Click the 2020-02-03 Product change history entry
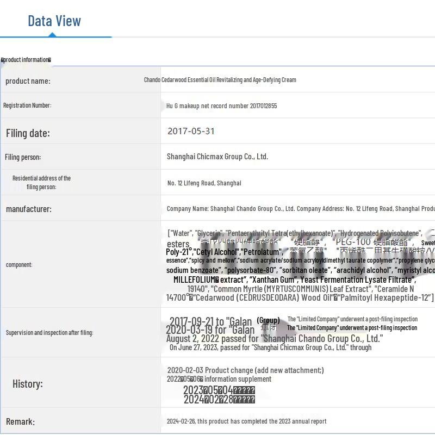The image size is (435, 435). tap(245, 370)
